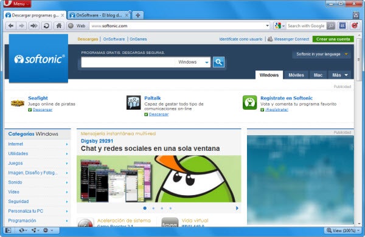Click the Fast Forward button

(34, 25)
